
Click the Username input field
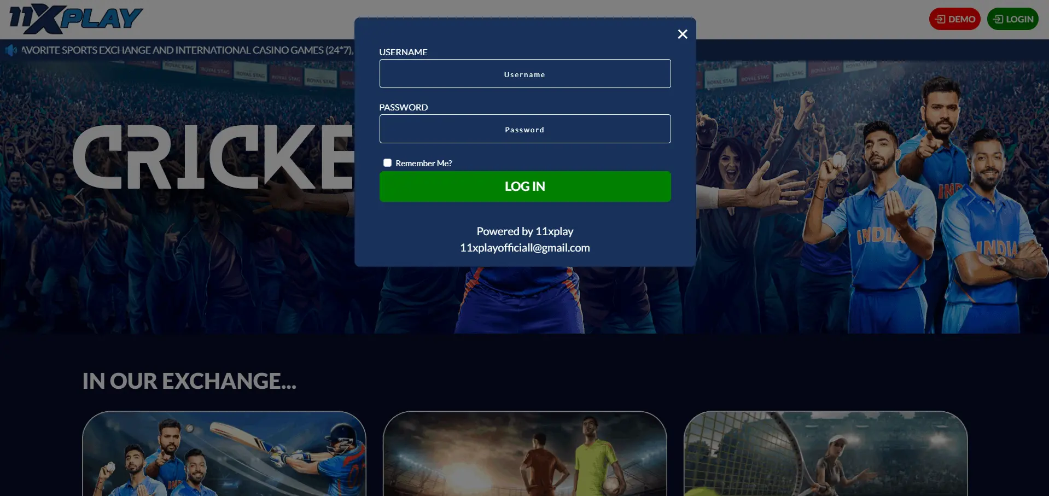tap(524, 74)
